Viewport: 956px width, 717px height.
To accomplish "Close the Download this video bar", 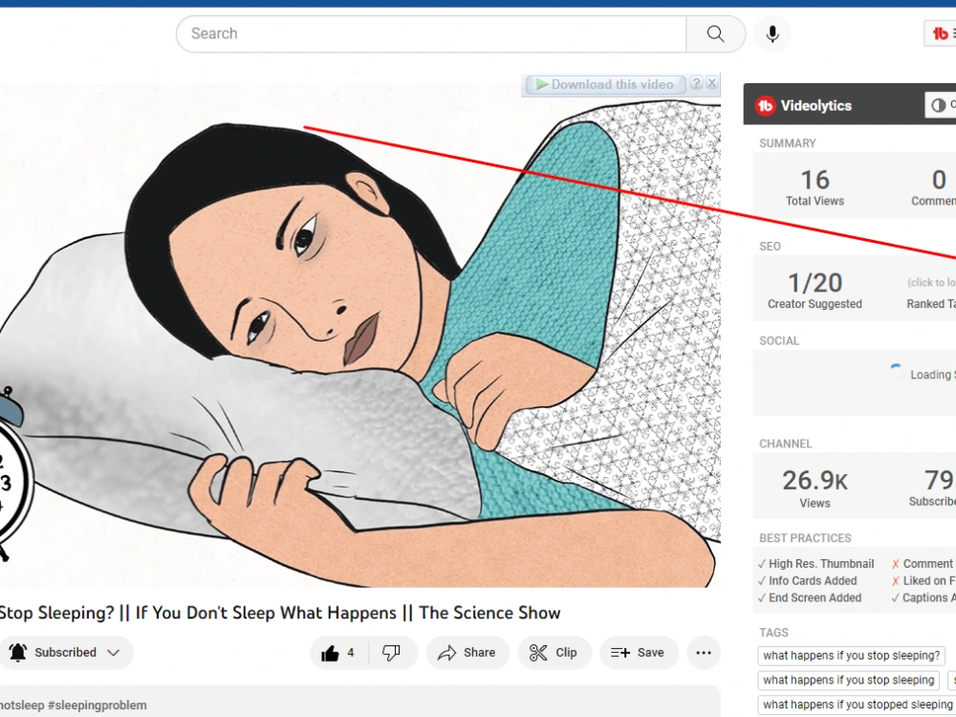I will coord(711,83).
